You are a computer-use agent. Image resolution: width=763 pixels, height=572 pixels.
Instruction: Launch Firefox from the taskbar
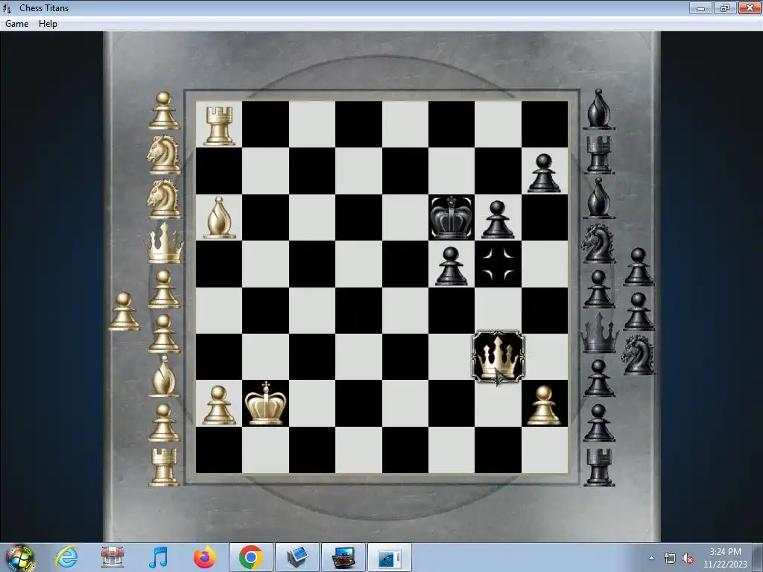(x=204, y=557)
